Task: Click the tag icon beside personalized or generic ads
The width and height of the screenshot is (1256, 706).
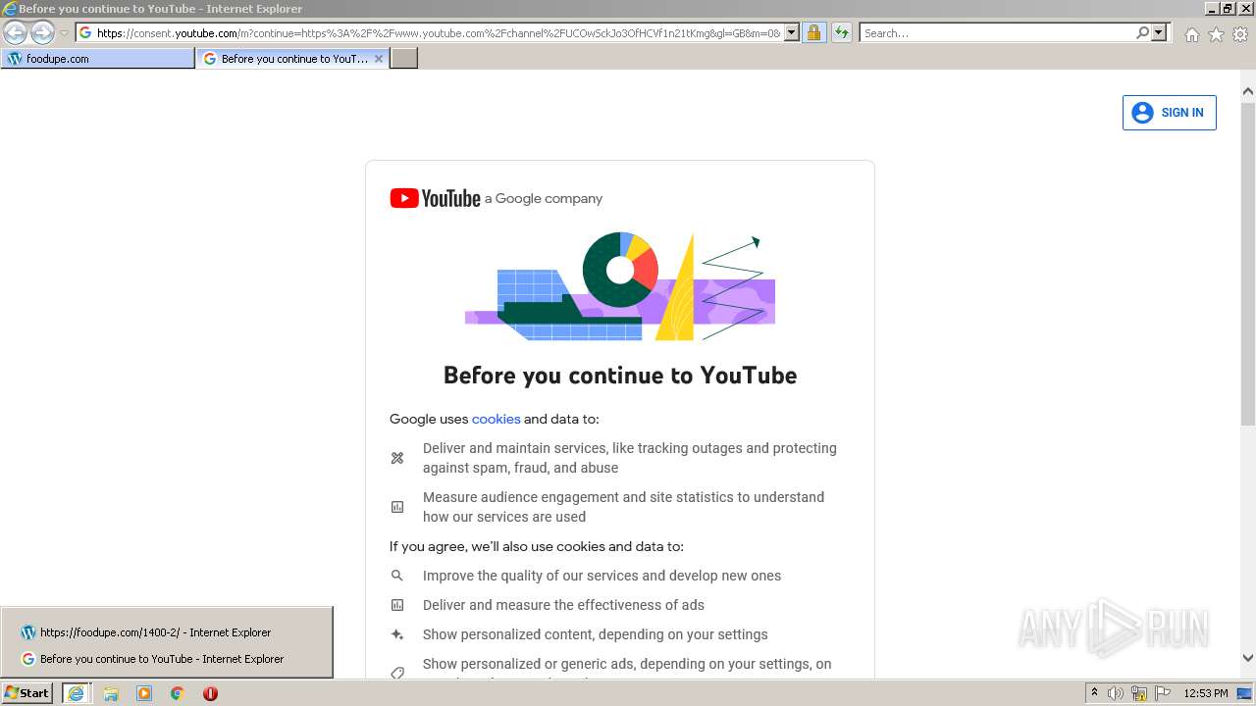Action: click(x=397, y=673)
